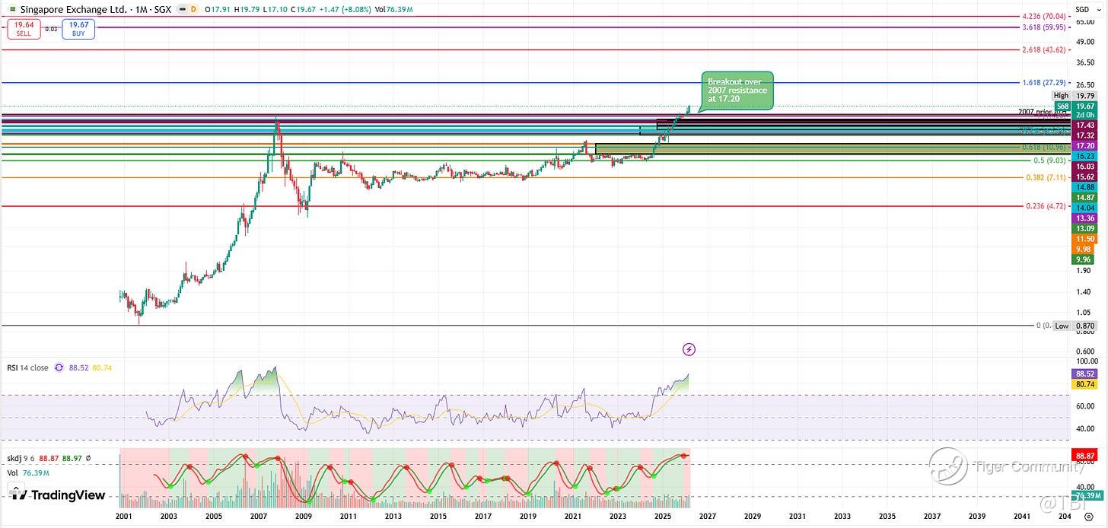
Task: Click the Vol 76.39M volume indicator label
Action: click(x=27, y=472)
